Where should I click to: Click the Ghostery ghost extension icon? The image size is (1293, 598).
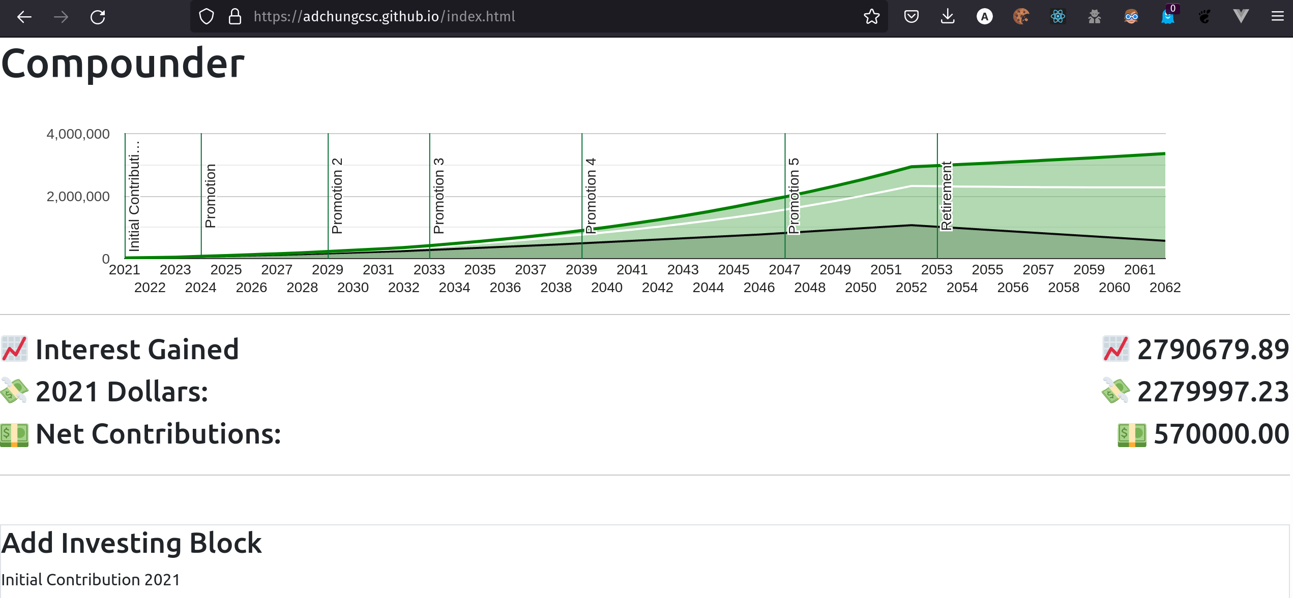click(x=1167, y=17)
